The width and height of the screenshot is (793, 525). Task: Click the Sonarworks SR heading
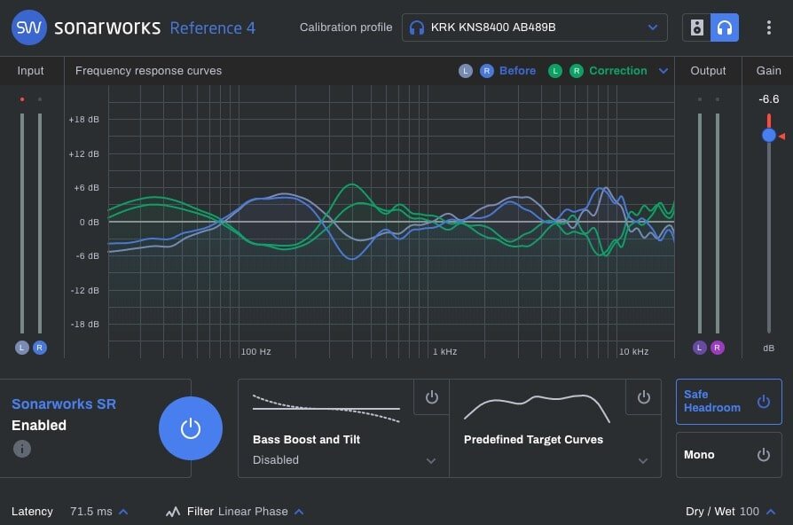point(64,404)
